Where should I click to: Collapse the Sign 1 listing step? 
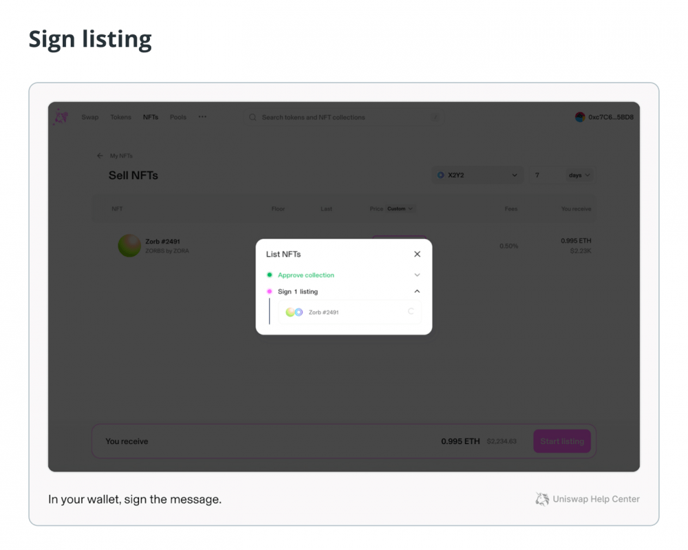(418, 291)
